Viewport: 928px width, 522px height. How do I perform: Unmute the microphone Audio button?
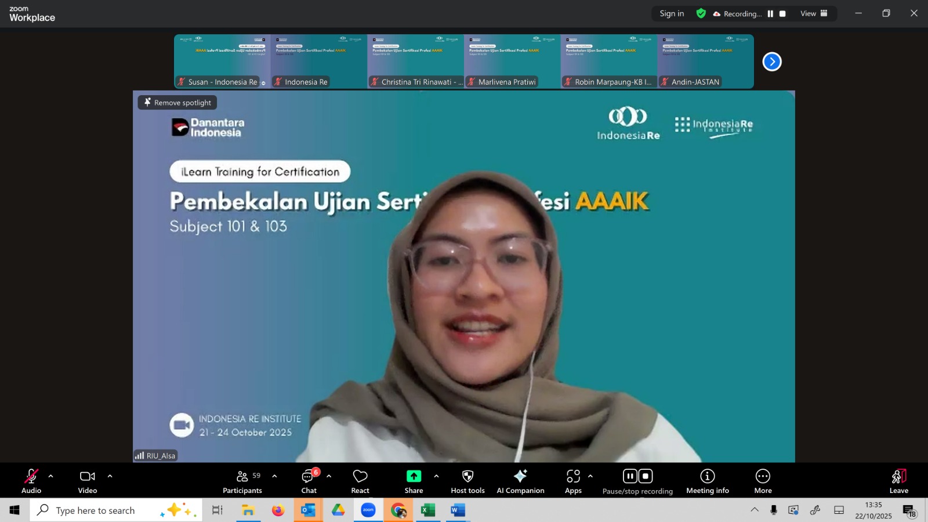31,481
